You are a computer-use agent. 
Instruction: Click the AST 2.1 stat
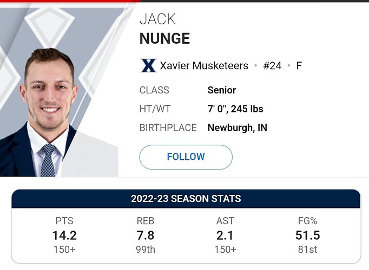(x=225, y=235)
